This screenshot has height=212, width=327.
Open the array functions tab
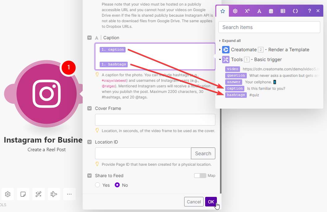(x=283, y=11)
